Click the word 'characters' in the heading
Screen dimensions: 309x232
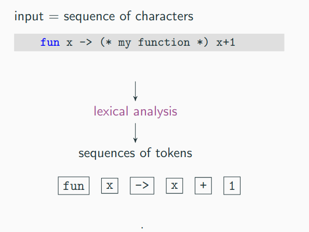[x=164, y=16]
